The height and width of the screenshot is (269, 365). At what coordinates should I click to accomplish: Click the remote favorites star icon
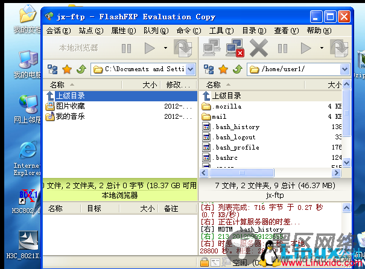pyautogui.click(x=223, y=69)
